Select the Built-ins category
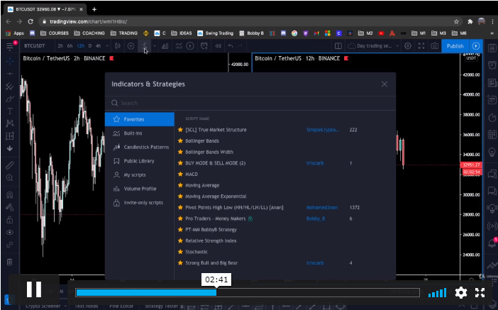 (133, 133)
